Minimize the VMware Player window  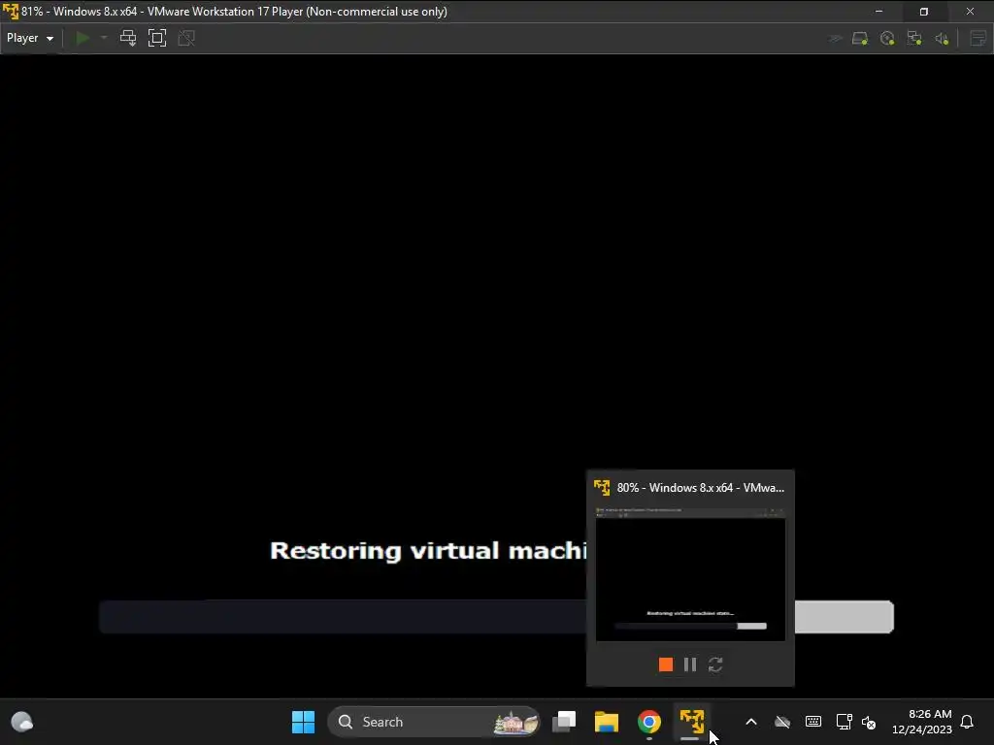[878, 12]
